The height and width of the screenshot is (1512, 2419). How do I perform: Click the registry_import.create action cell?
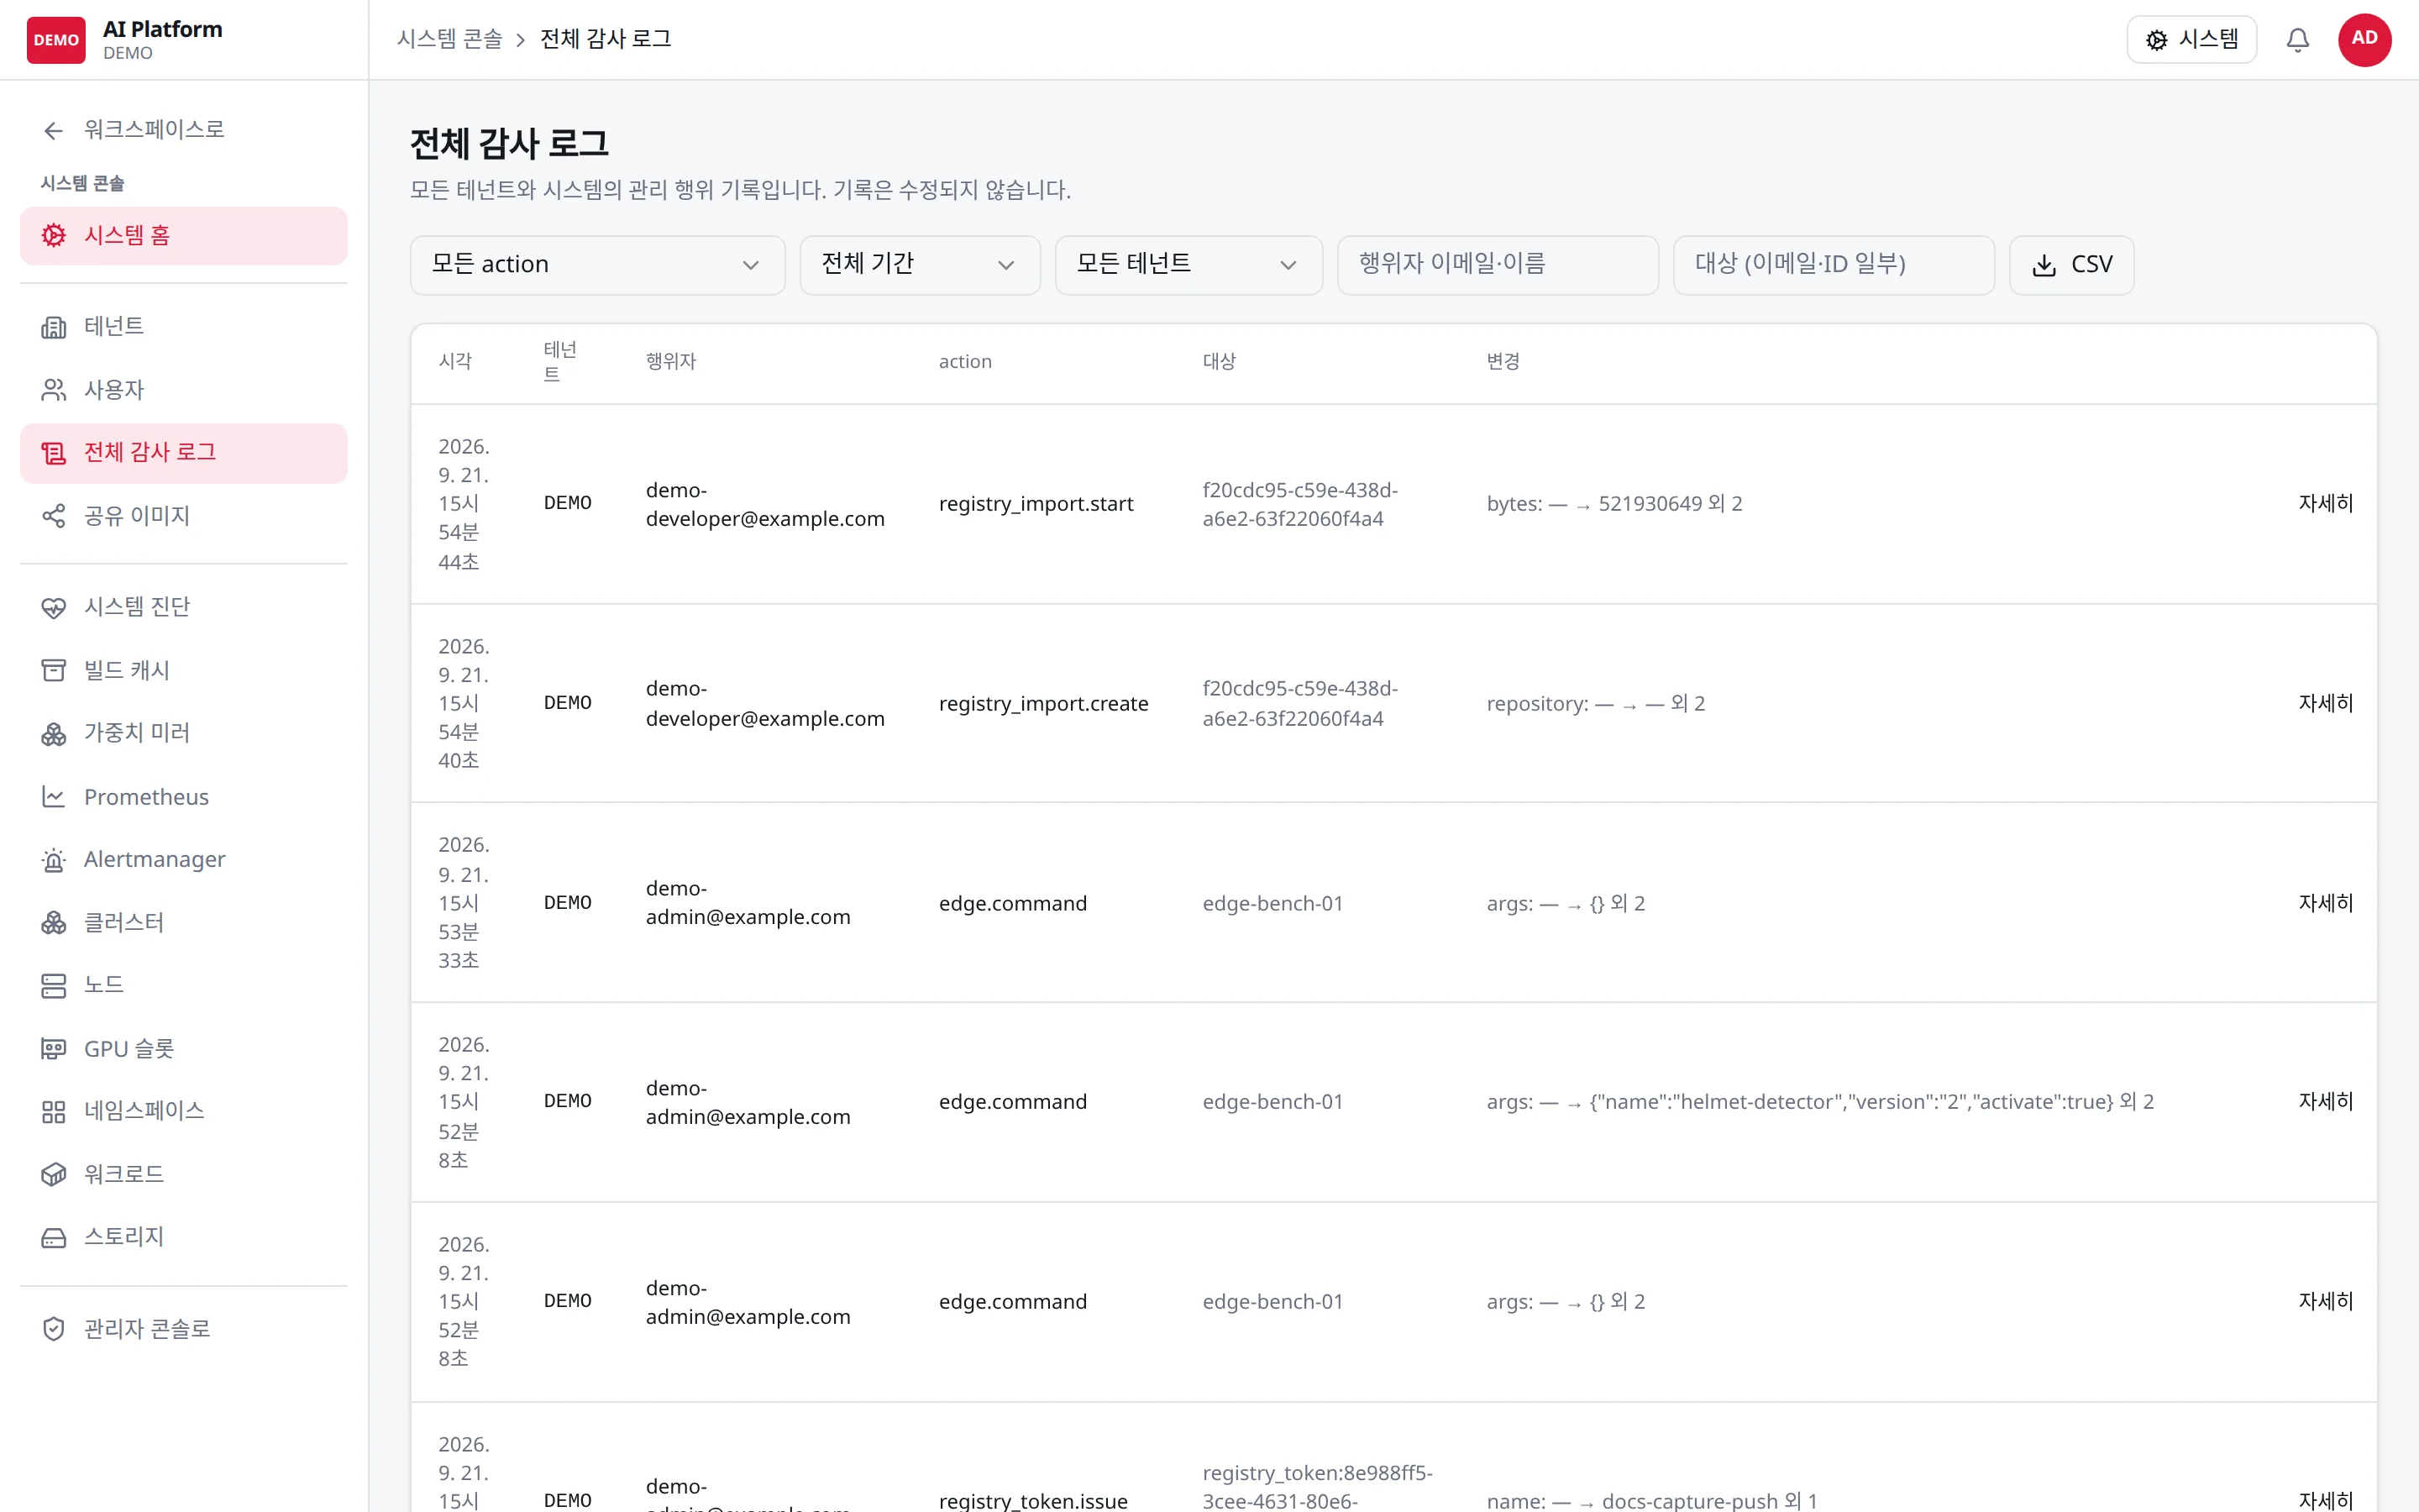[x=1042, y=703]
